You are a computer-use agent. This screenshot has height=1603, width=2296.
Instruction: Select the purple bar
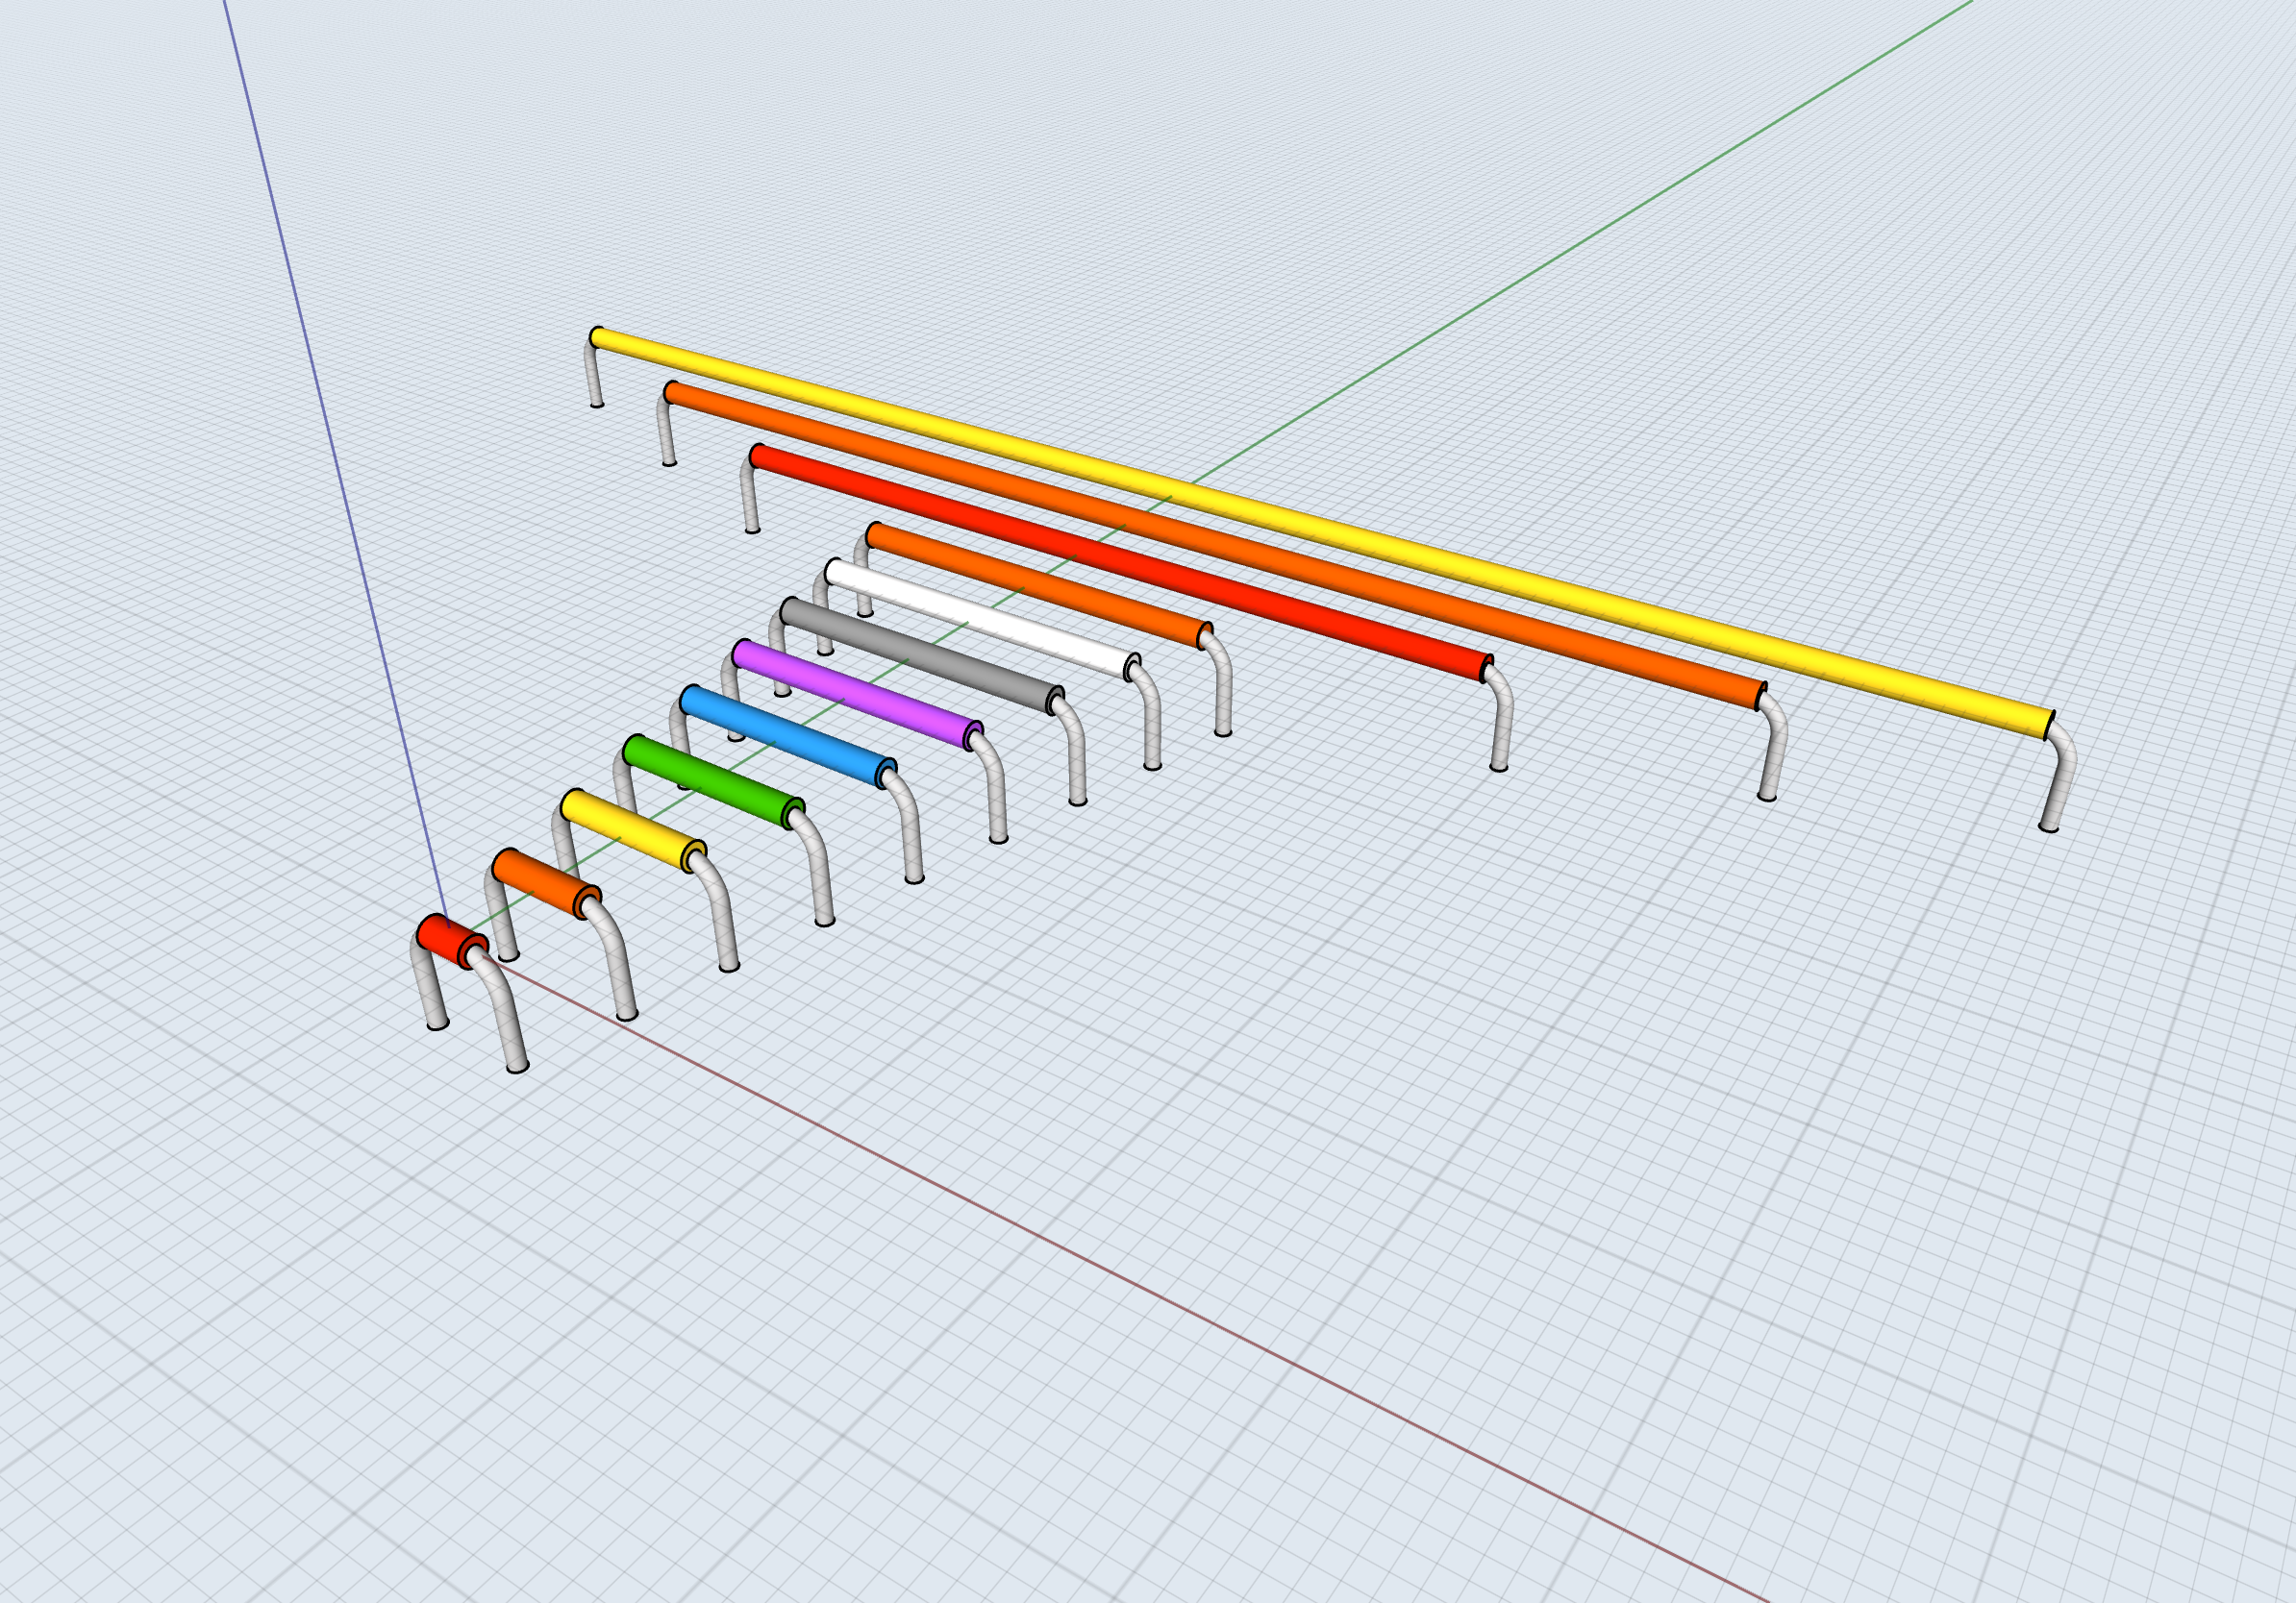(x=857, y=695)
